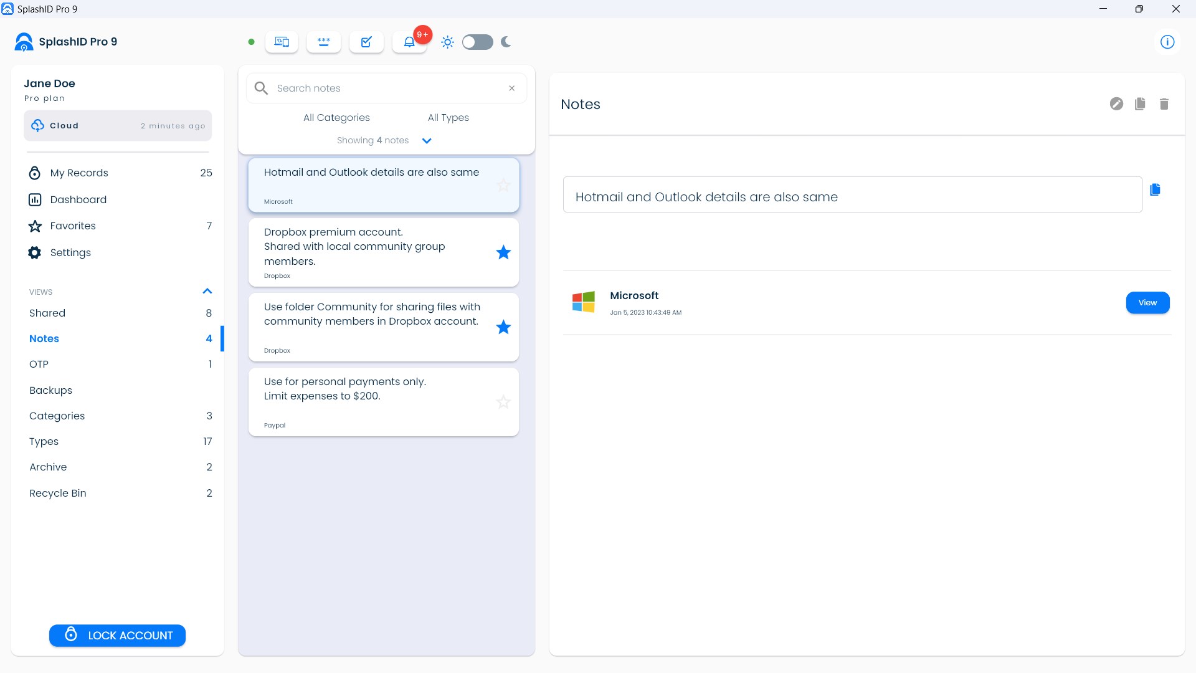1196x673 pixels.
Task: Favorite the Hotmail and Outlook note star
Action: click(x=503, y=185)
